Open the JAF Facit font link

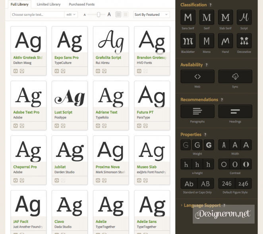pyautogui.click(x=21, y=222)
